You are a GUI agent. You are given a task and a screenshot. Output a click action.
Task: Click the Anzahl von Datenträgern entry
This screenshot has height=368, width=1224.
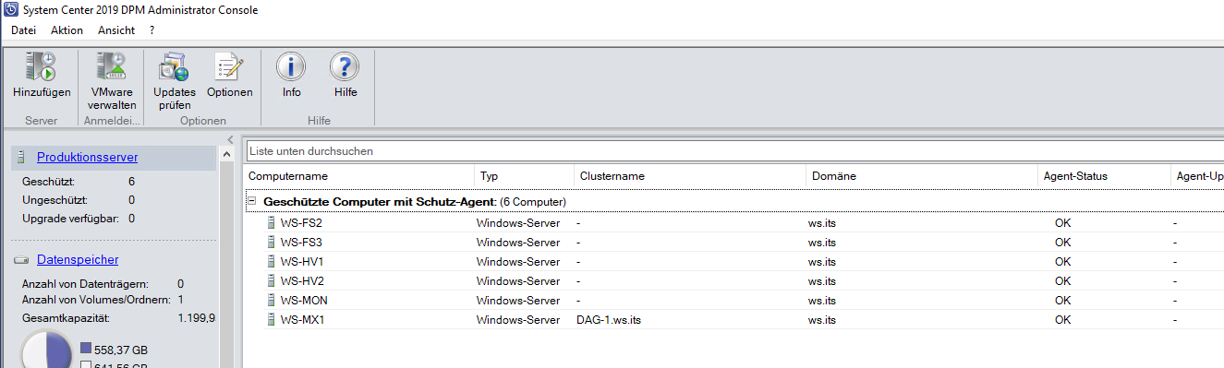click(x=103, y=284)
